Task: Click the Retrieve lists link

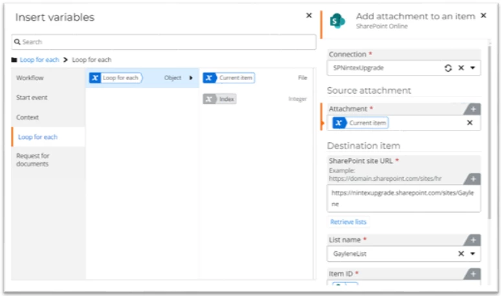Action: tap(348, 222)
